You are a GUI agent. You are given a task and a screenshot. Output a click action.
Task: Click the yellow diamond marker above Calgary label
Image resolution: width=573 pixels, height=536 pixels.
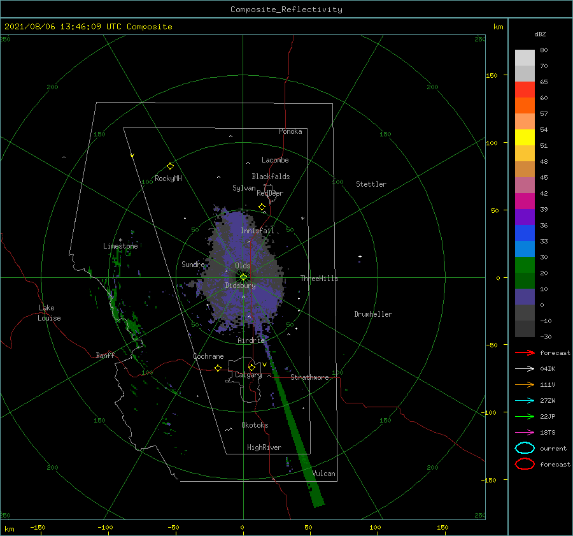point(251,367)
